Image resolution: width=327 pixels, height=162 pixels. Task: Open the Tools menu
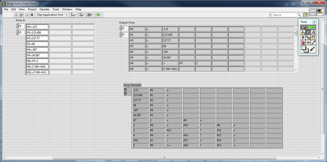click(56, 9)
